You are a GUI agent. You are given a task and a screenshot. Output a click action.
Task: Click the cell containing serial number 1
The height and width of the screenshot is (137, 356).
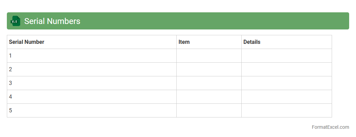[x=91, y=56]
